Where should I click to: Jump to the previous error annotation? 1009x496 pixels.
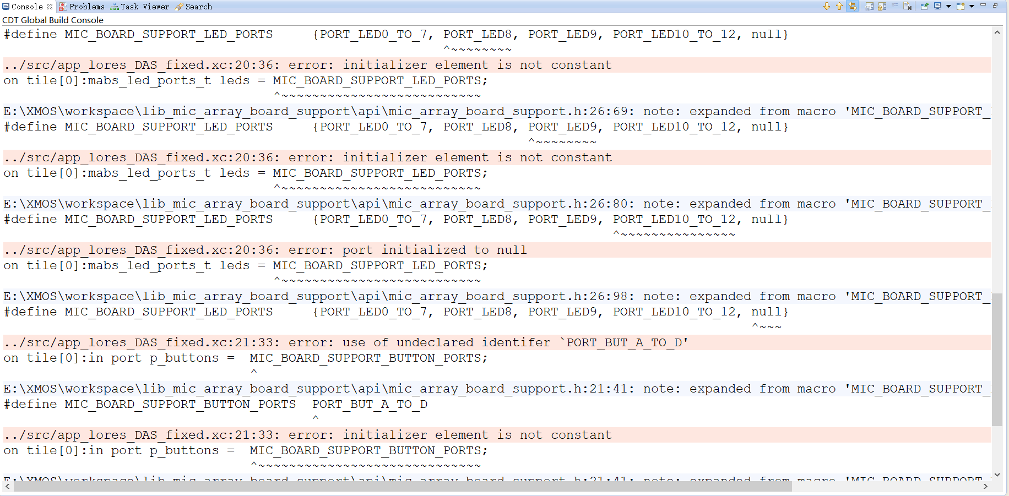click(x=839, y=6)
